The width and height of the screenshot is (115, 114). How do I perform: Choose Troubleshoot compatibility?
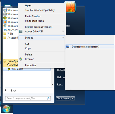[x=40, y=10]
